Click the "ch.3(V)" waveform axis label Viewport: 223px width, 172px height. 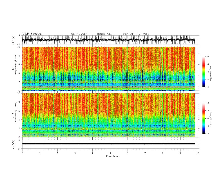[x=14, y=144]
